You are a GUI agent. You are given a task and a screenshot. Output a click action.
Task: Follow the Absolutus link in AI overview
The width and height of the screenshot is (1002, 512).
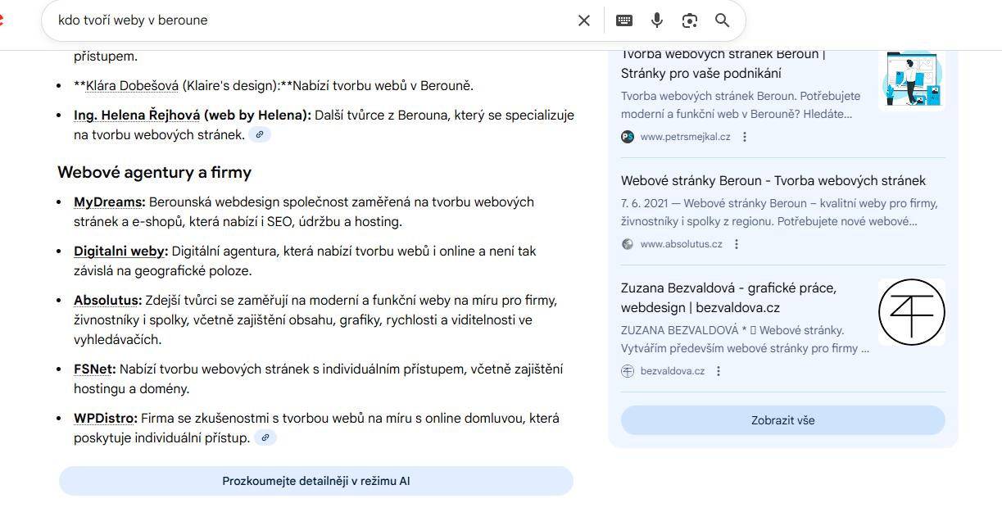pyautogui.click(x=107, y=301)
